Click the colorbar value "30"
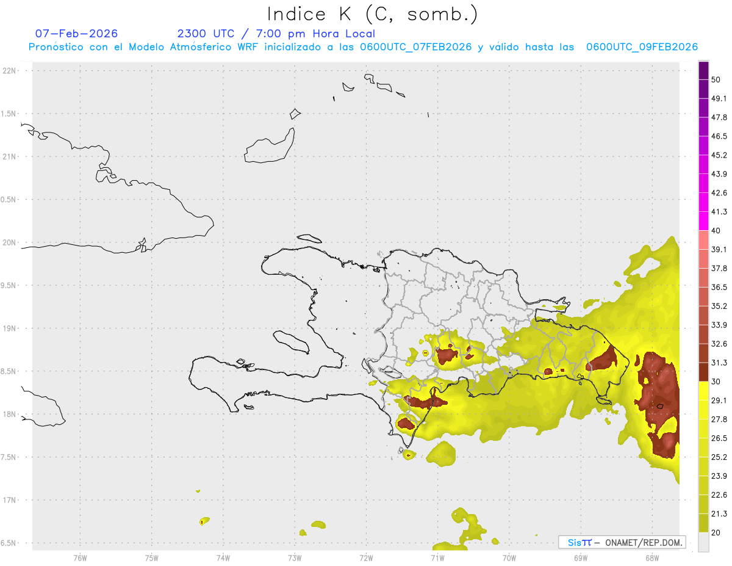The width and height of the screenshot is (732, 566). pyautogui.click(x=716, y=382)
